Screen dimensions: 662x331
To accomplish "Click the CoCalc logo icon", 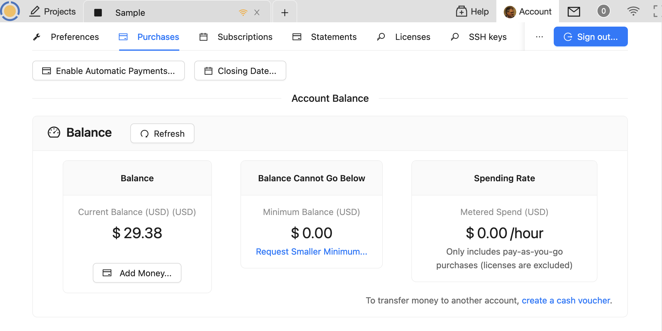I will [10, 11].
